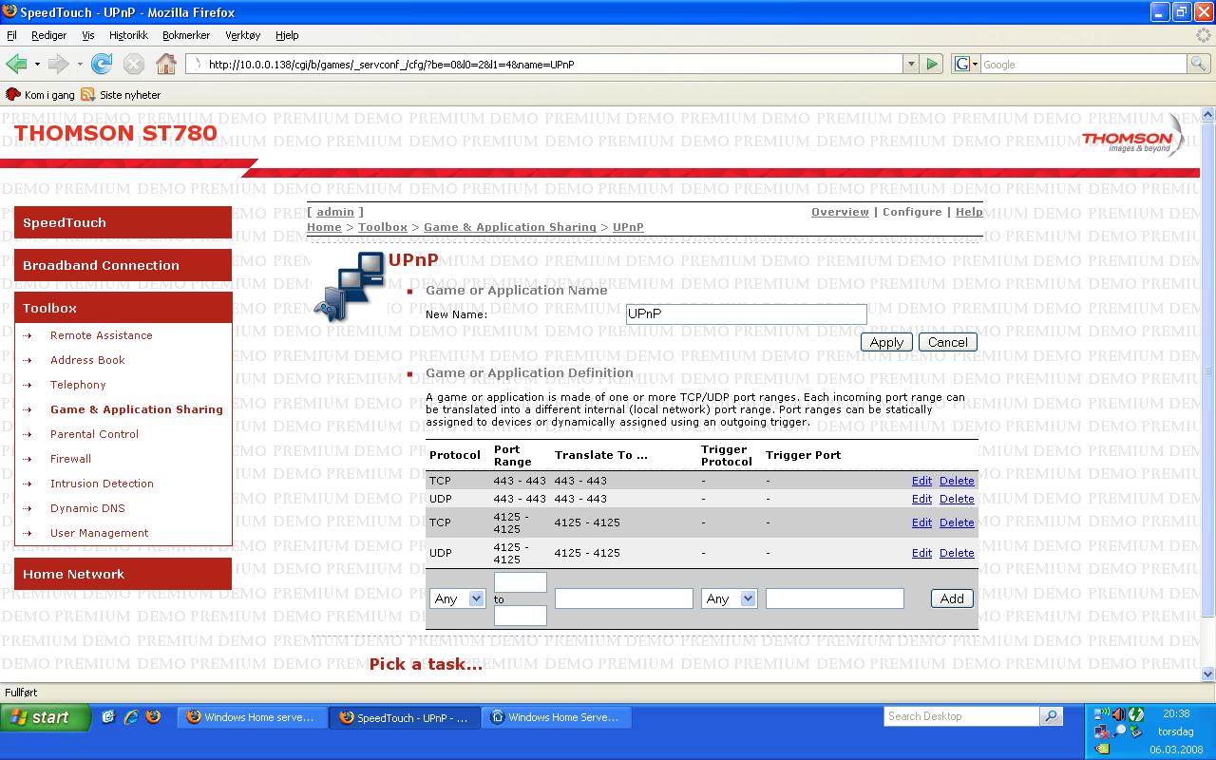Open the Siste nyheter feed bookmark
Image resolution: width=1216 pixels, height=760 pixels.
[121, 95]
